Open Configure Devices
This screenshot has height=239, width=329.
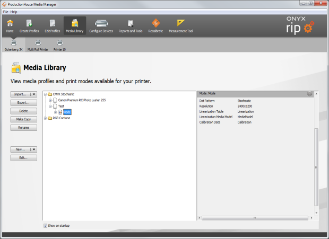tap(101, 26)
